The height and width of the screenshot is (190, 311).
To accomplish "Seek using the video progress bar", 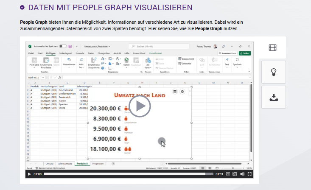I will [x=128, y=174].
